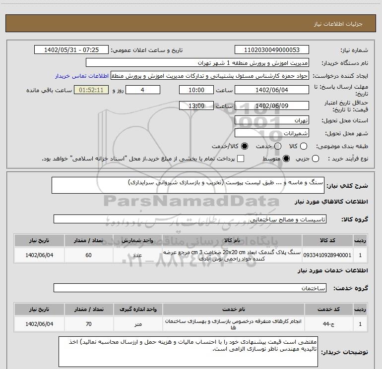Click the price validity date 1402/06/09 field

click(x=272, y=106)
